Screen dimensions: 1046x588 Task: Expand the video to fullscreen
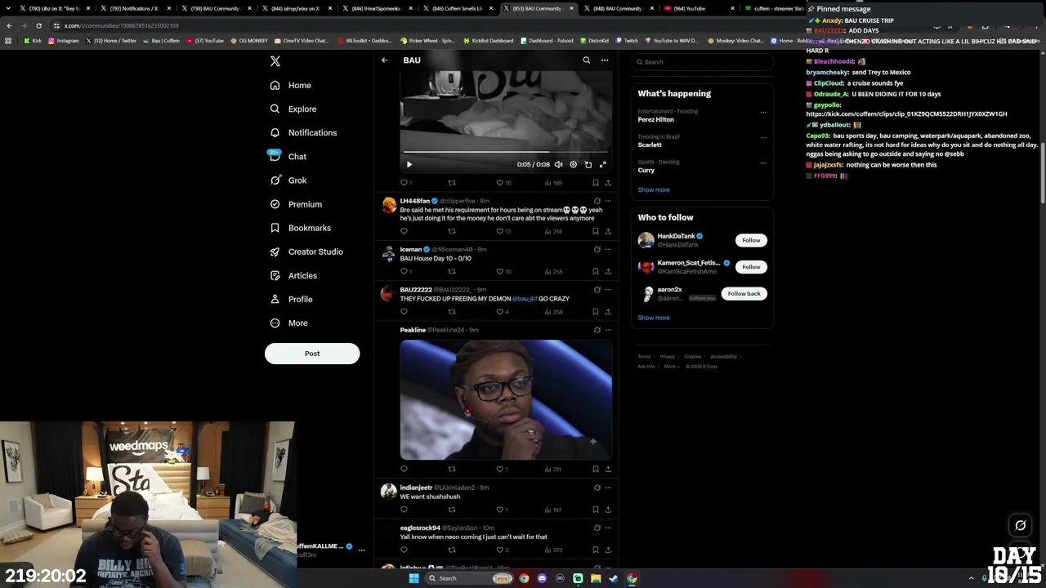(602, 164)
